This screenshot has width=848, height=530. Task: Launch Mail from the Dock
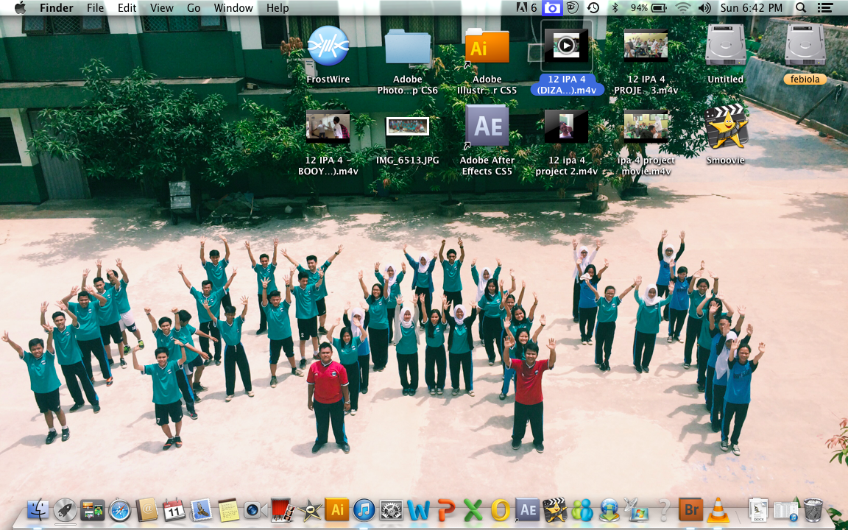[x=201, y=510]
